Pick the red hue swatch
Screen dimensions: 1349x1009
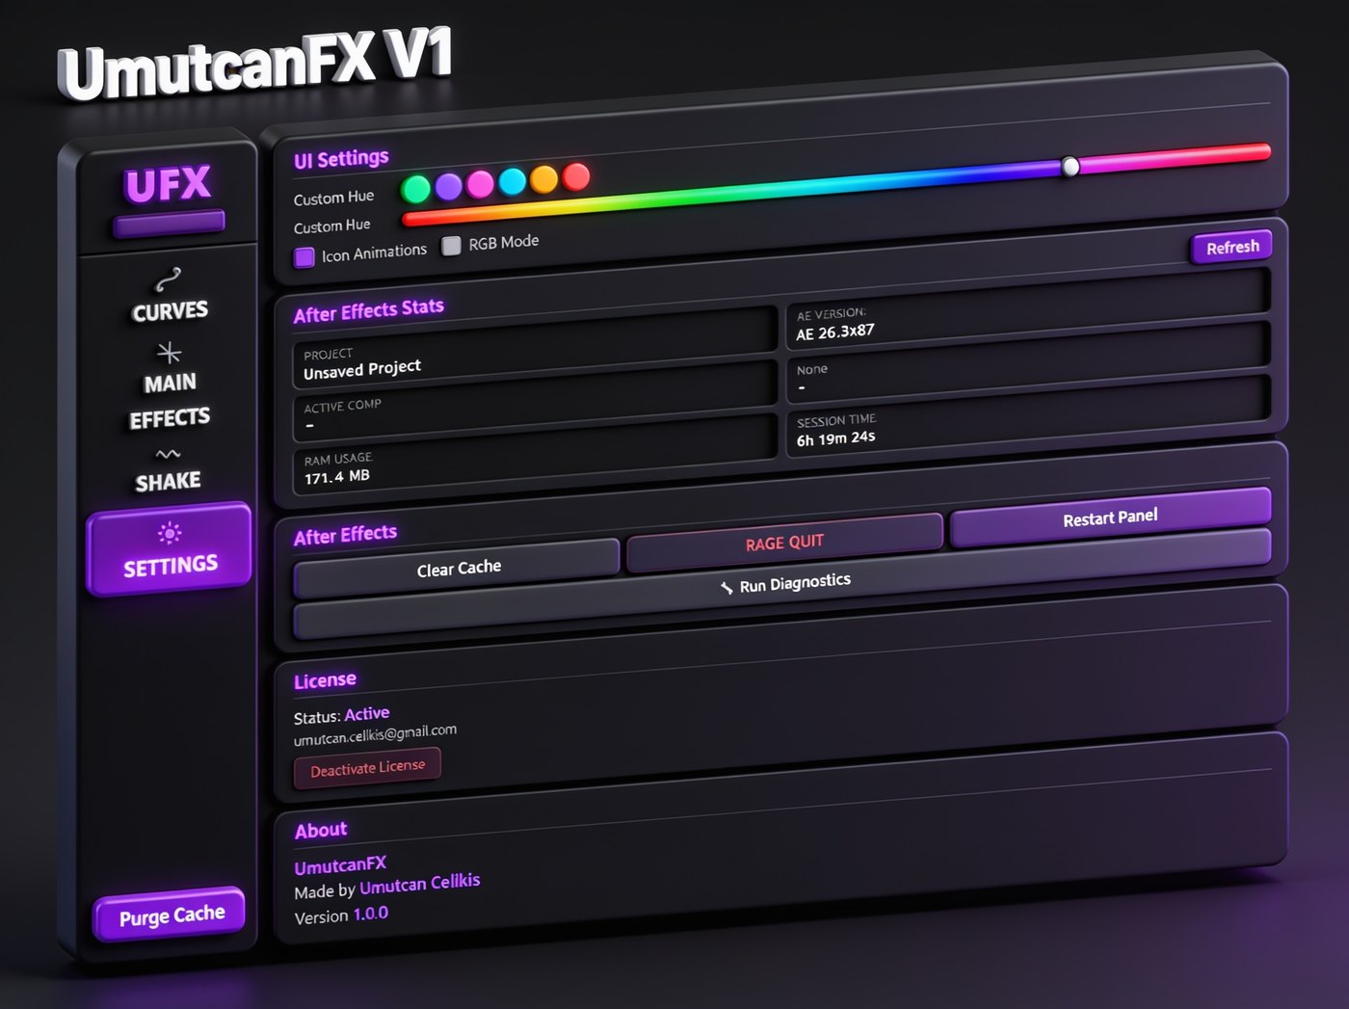coord(576,176)
